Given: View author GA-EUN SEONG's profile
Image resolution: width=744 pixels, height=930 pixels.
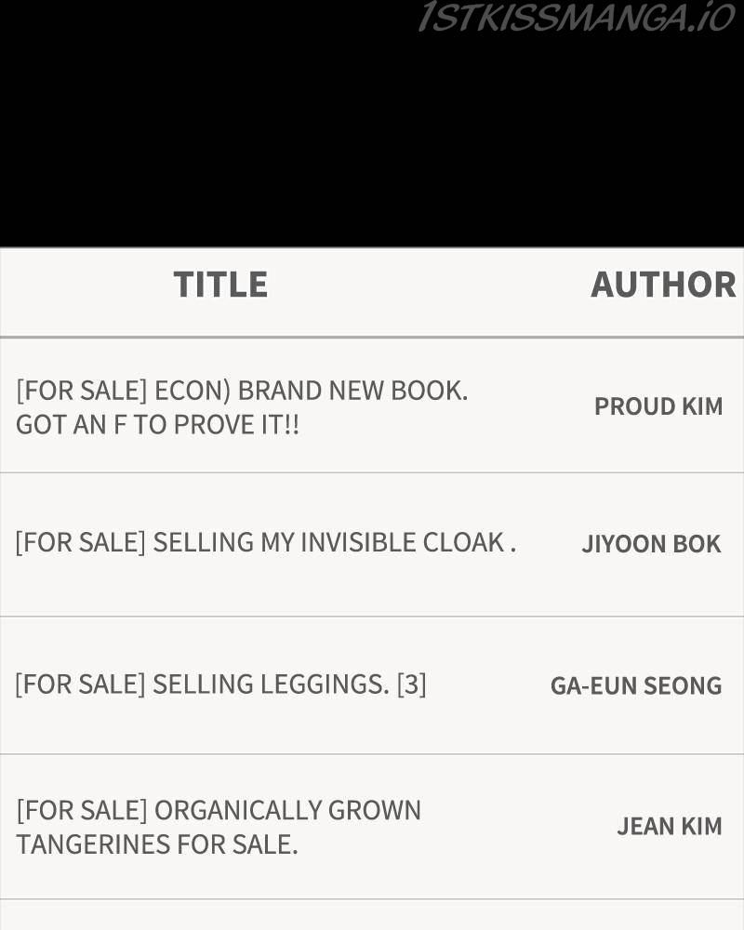Looking at the screenshot, I should (x=636, y=685).
